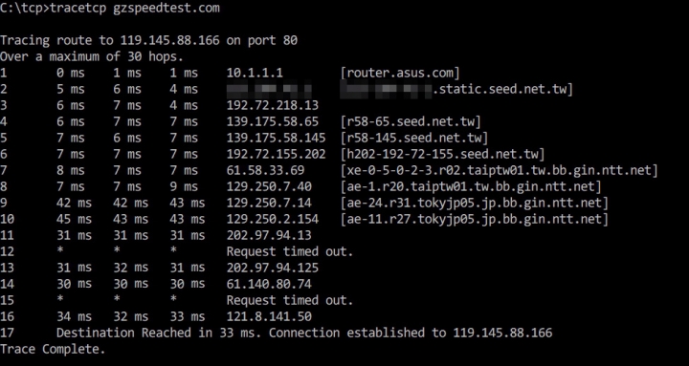Click the h202-192-72-155.seed.net.tw hostname
Screen dimensions: 689x366
tap(442, 154)
